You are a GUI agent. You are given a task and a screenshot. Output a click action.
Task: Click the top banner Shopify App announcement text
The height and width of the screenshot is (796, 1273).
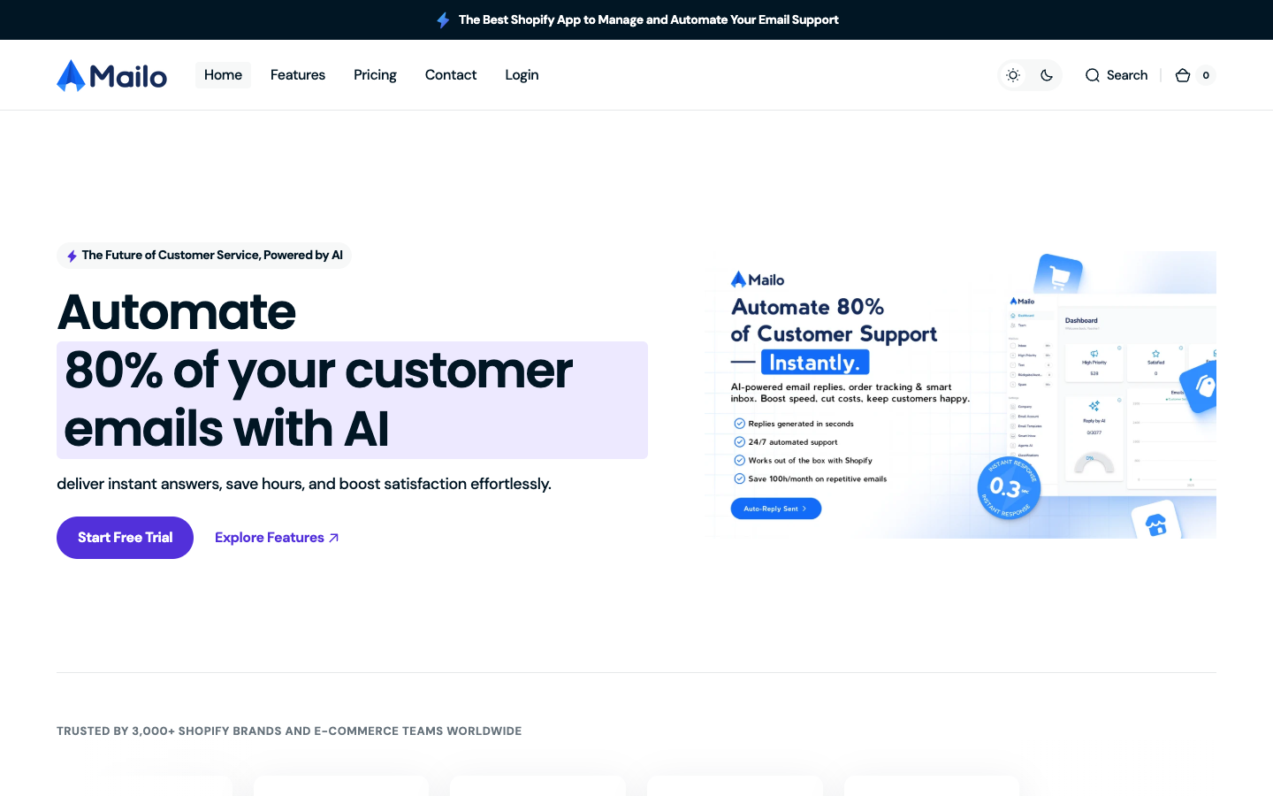[648, 19]
